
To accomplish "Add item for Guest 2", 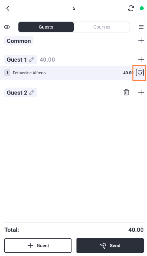I will (x=141, y=93).
